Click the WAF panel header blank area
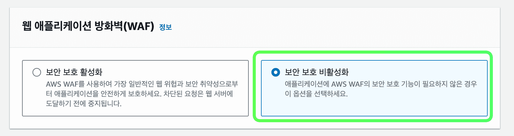This screenshot has width=514, height=136. pos(337,27)
